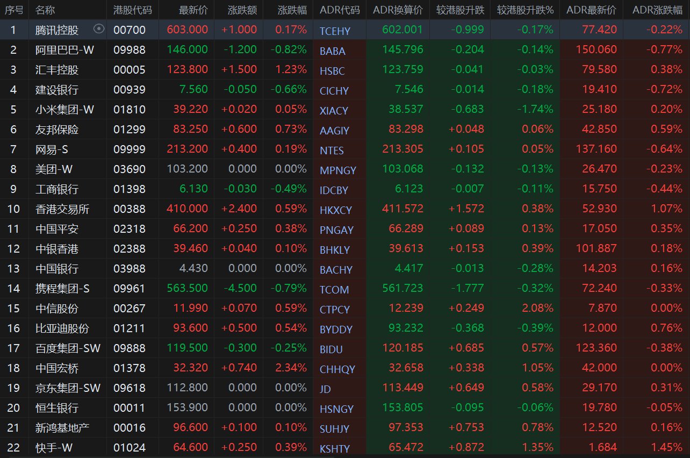Sort by the ADR涨跌幅 column header

[657, 10]
